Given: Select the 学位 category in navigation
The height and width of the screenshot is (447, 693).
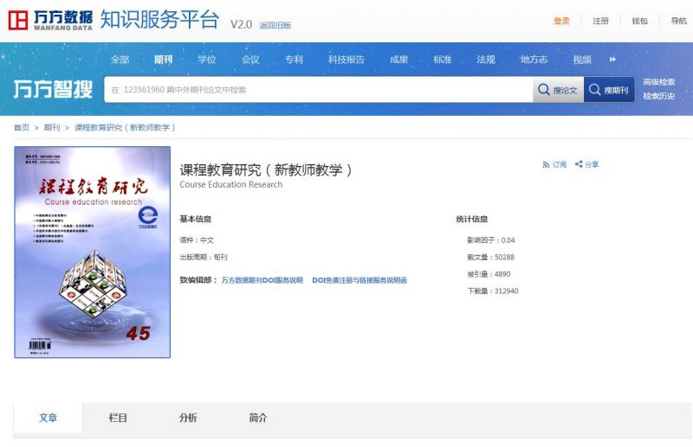Looking at the screenshot, I should point(207,60).
